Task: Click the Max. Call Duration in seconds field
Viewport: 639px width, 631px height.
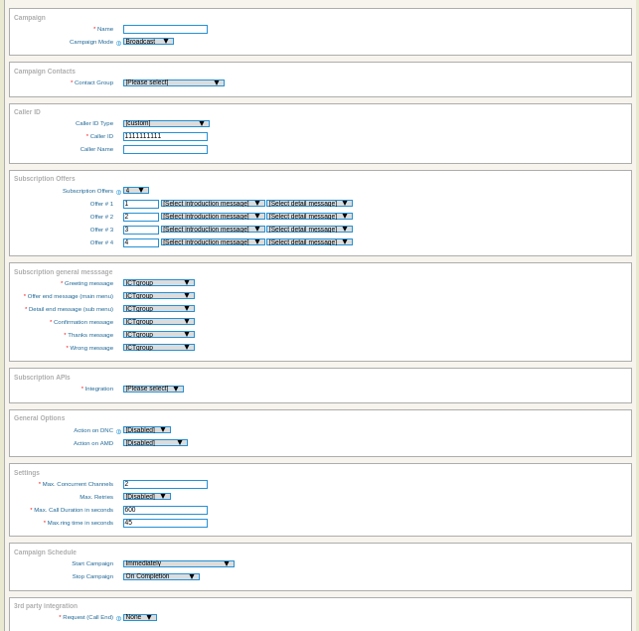Action: [x=165, y=511]
